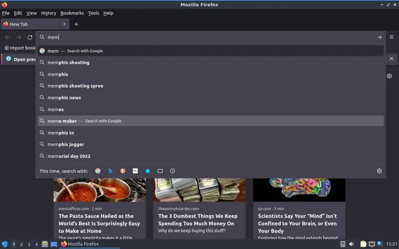Switch to workspace 4
Screen dimensions: 399x249
pyautogui.click(x=36, y=244)
